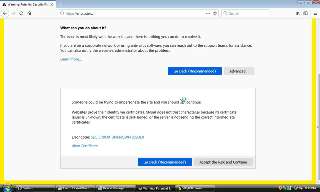This screenshot has height=192, width=320.
Task: Open the home page icon
Action: pyautogui.click(x=29, y=13)
